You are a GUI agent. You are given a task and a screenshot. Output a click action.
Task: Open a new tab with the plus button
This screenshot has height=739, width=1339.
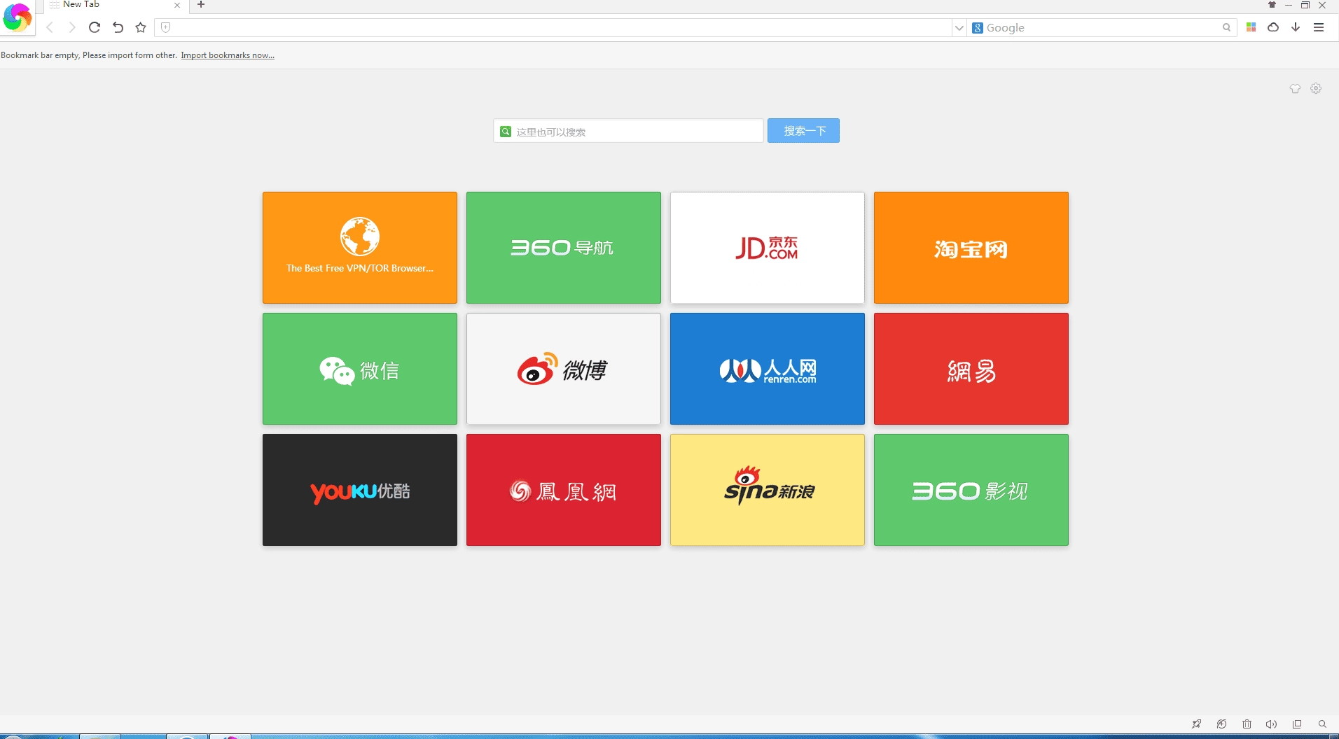[201, 5]
